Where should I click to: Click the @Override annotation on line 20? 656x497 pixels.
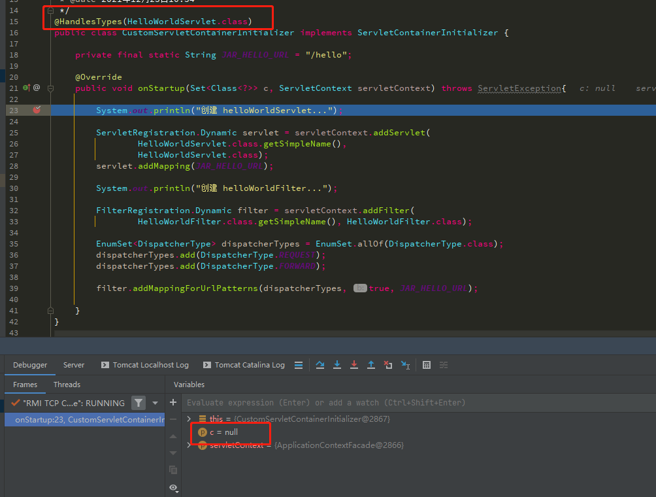pos(99,77)
